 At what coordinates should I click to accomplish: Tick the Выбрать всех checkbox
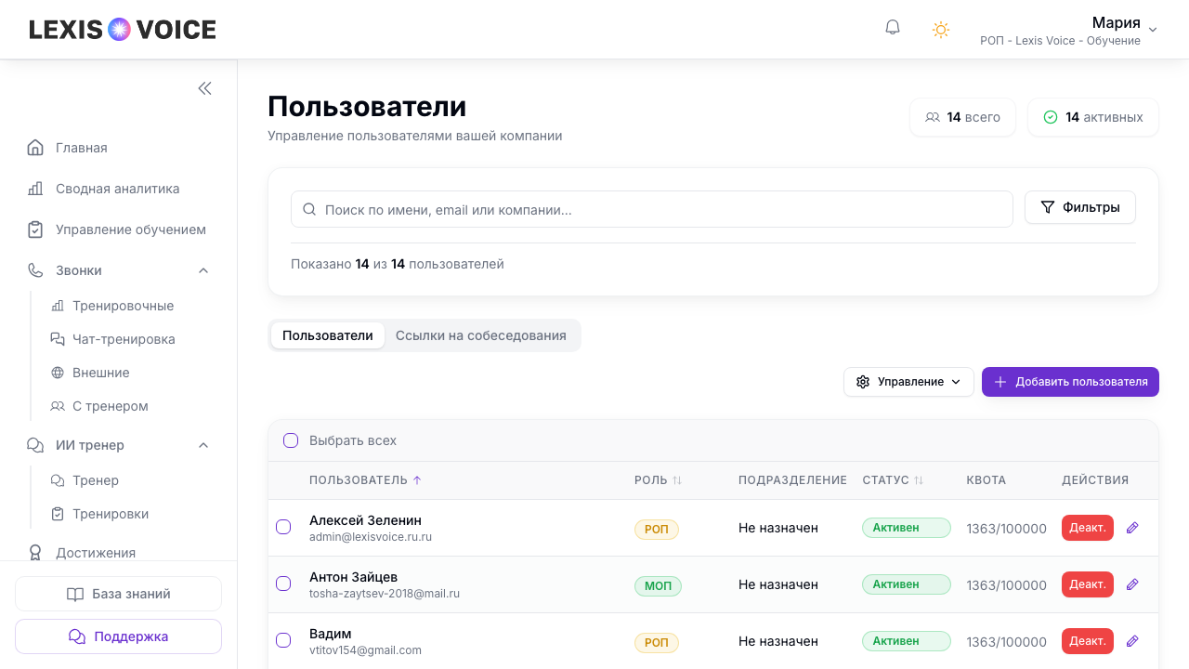[x=291, y=440]
